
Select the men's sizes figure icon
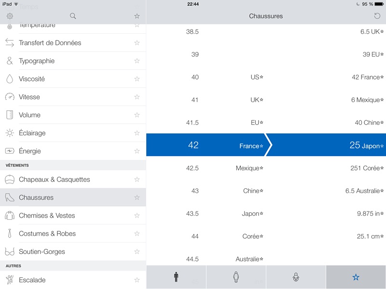click(x=176, y=276)
